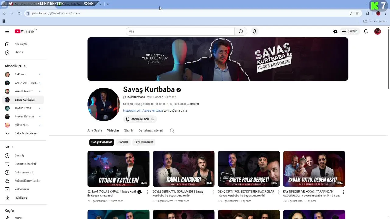Image resolution: width=390 pixels, height=219 pixels.
Task: Open new browser tab
Action: coord(108,4)
